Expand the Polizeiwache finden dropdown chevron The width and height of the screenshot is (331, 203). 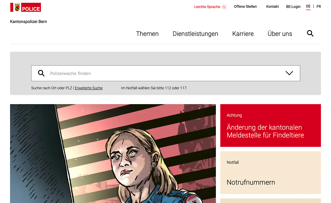tap(289, 73)
